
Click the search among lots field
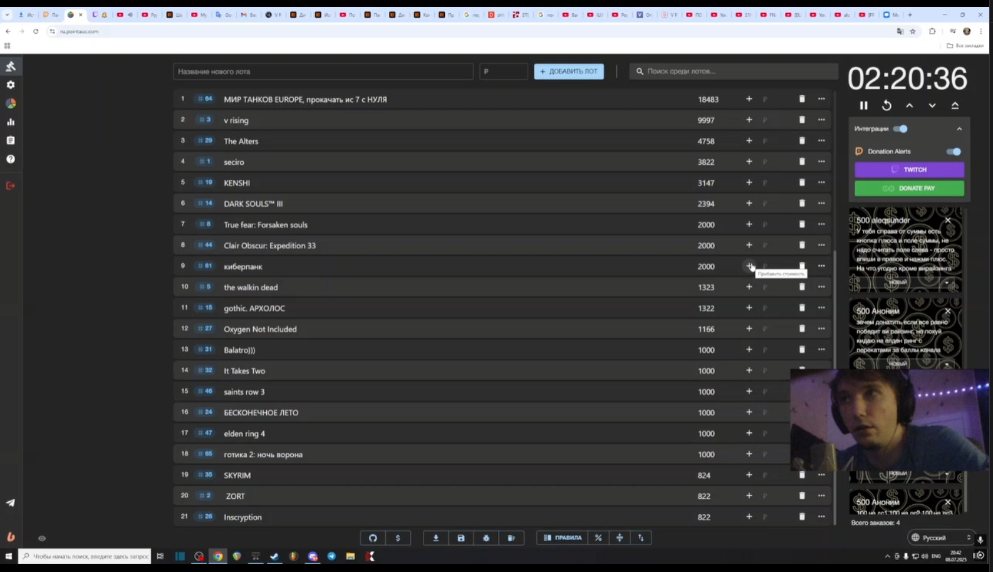tap(734, 71)
